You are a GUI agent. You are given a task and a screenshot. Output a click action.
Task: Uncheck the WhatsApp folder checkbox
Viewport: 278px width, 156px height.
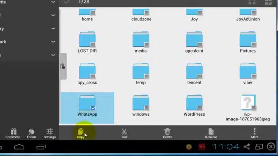(x=93, y=108)
